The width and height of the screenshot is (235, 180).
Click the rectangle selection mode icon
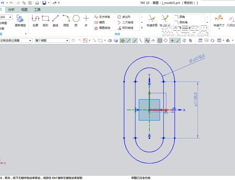coord(101,40)
